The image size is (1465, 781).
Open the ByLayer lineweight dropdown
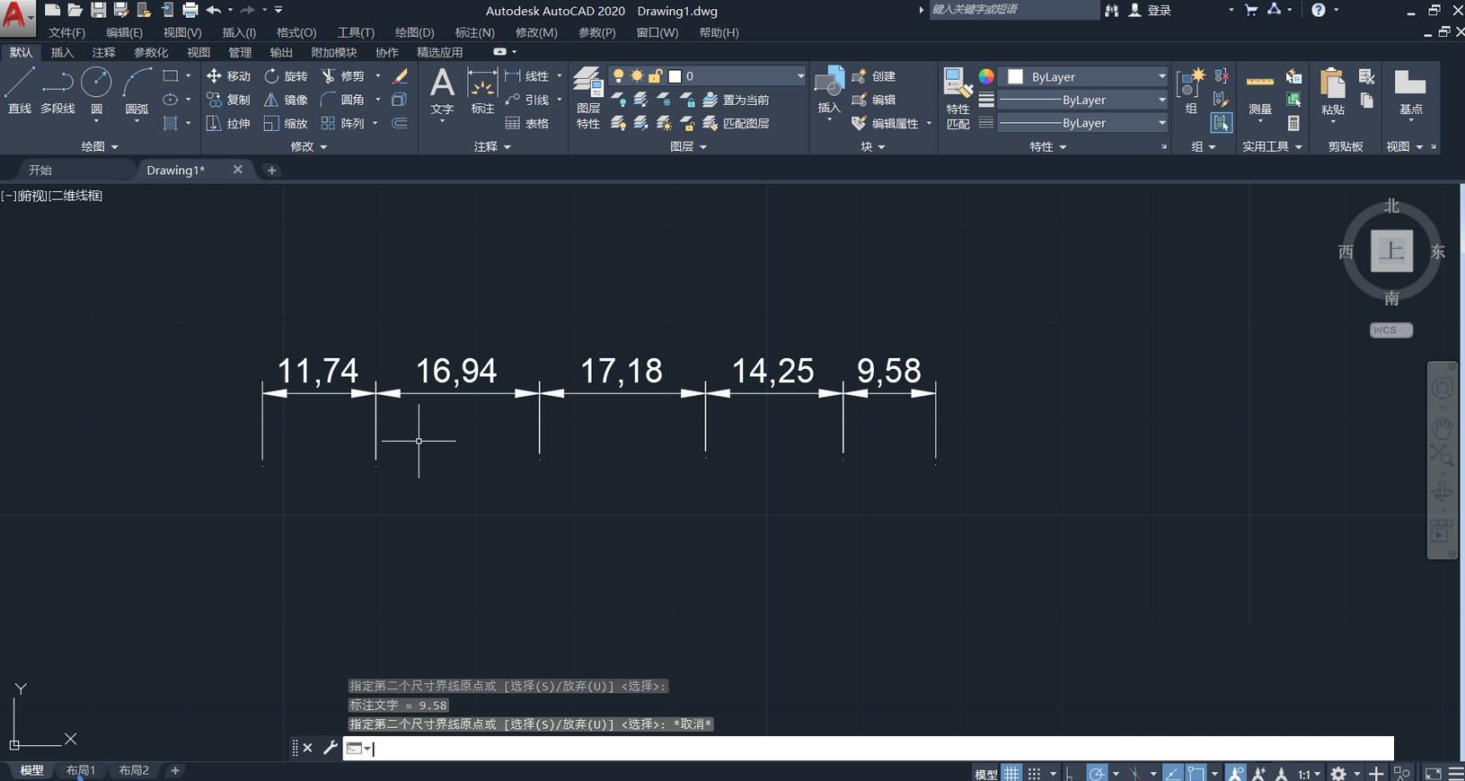click(1083, 100)
